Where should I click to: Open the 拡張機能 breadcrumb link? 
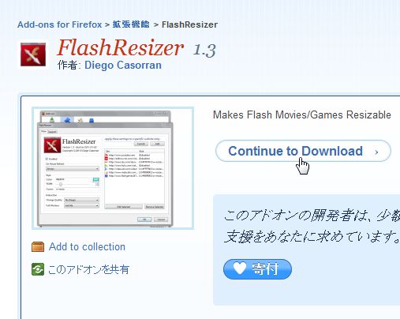pyautogui.click(x=131, y=24)
